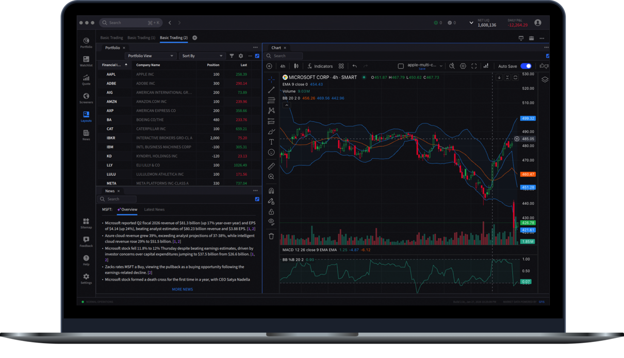Open the Settings gear in sidebar
Viewport: 624px width, 358px height.
[x=86, y=279]
